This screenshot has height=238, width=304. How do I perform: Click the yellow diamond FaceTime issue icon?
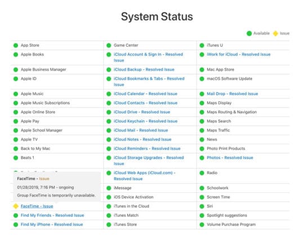16,206
